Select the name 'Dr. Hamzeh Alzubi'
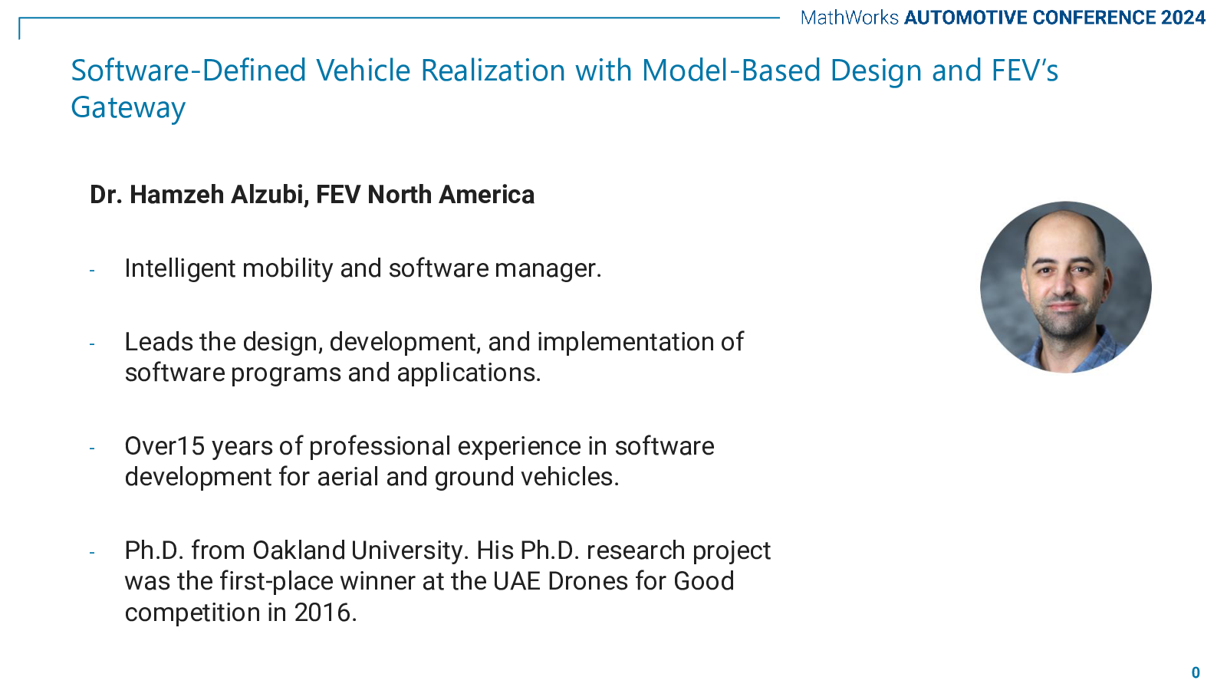The height and width of the screenshot is (690, 1227). [x=199, y=195]
